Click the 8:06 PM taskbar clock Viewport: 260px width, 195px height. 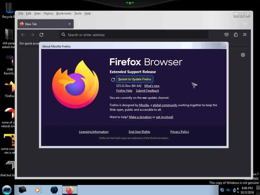tap(247, 188)
